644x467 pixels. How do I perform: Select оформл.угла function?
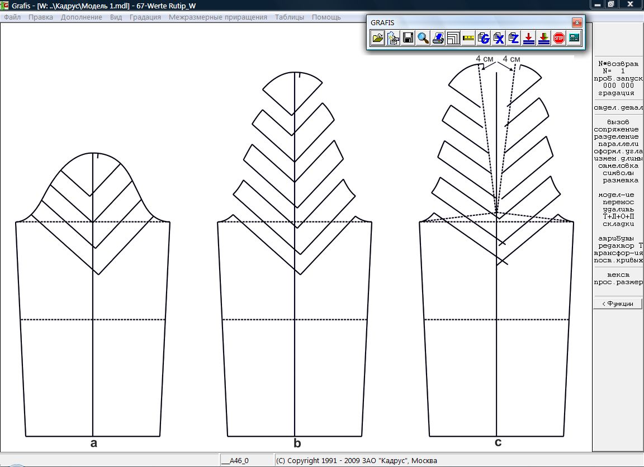pos(618,152)
